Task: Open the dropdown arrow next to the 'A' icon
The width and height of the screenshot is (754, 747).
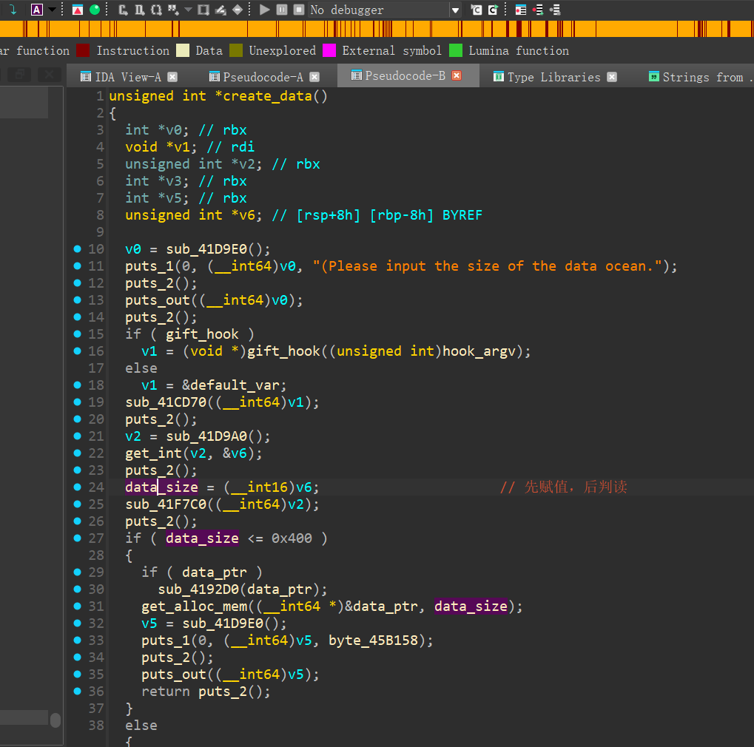Action: click(x=52, y=10)
